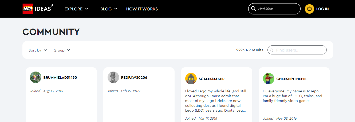Open the Blog menu

coord(109,9)
